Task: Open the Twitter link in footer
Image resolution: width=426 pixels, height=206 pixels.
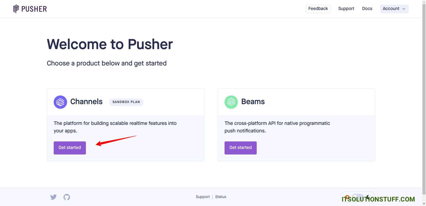Action: point(54,197)
